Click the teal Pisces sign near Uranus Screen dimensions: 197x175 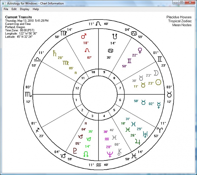click(133, 124)
